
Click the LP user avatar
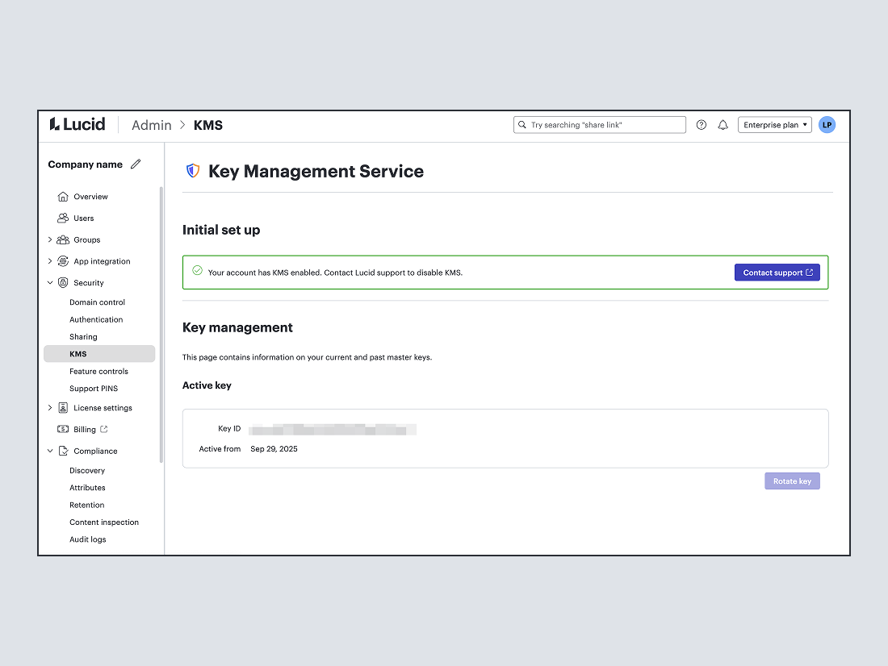tap(827, 125)
